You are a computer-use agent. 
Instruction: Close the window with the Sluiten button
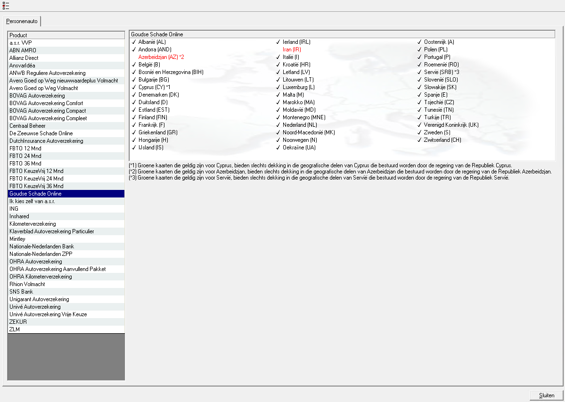pos(546,395)
